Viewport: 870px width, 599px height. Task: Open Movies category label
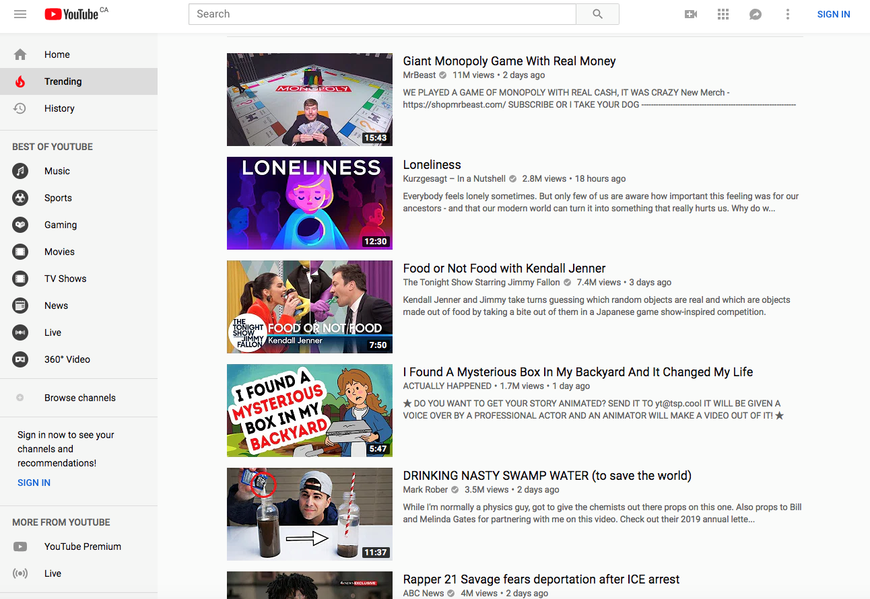pos(59,252)
